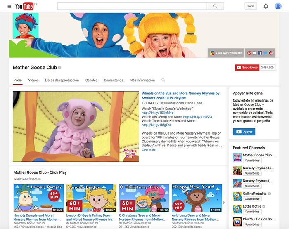Click the channel search magnifier icon
Viewport: 289px width, 229px height.
pyautogui.click(x=163, y=80)
